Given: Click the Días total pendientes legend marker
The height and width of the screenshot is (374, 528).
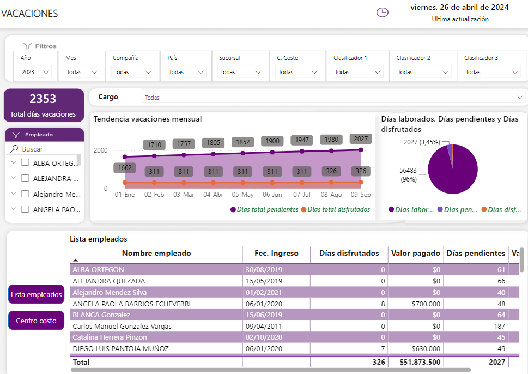Looking at the screenshot, I should [234, 209].
